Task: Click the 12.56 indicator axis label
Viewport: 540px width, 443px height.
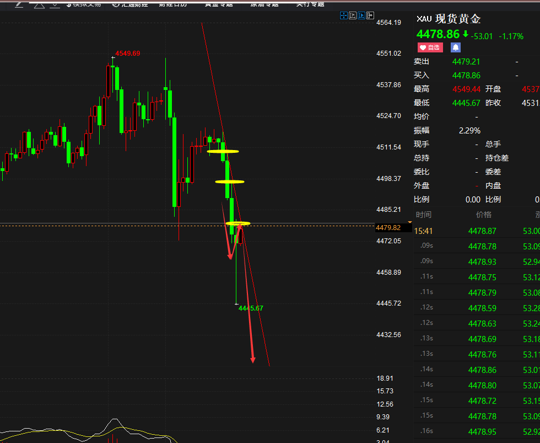Action: tap(385, 404)
